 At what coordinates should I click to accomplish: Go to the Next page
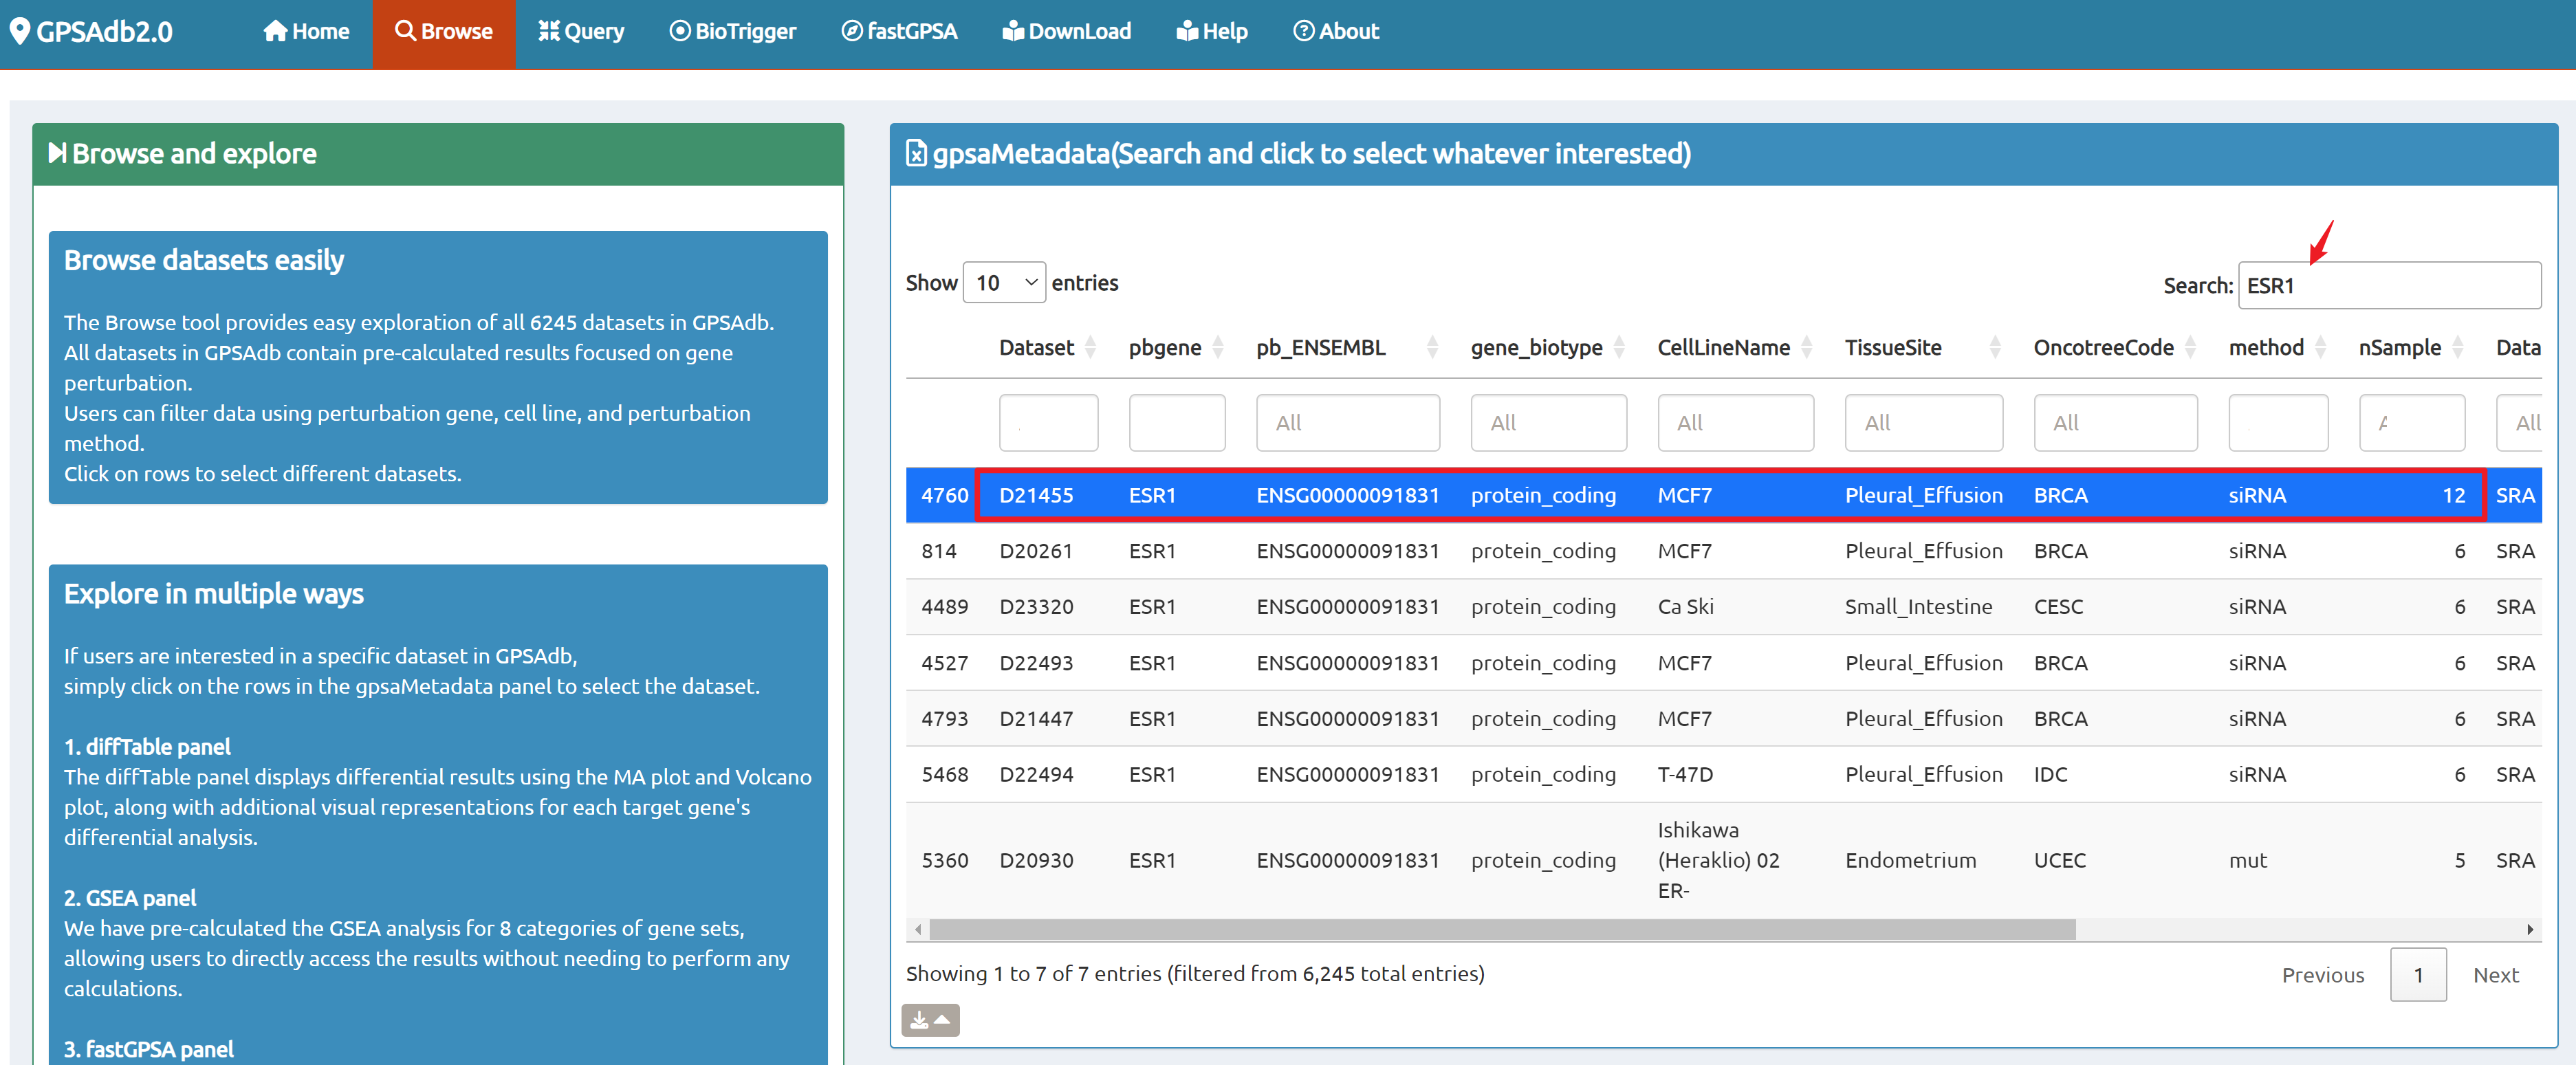tap(2495, 975)
